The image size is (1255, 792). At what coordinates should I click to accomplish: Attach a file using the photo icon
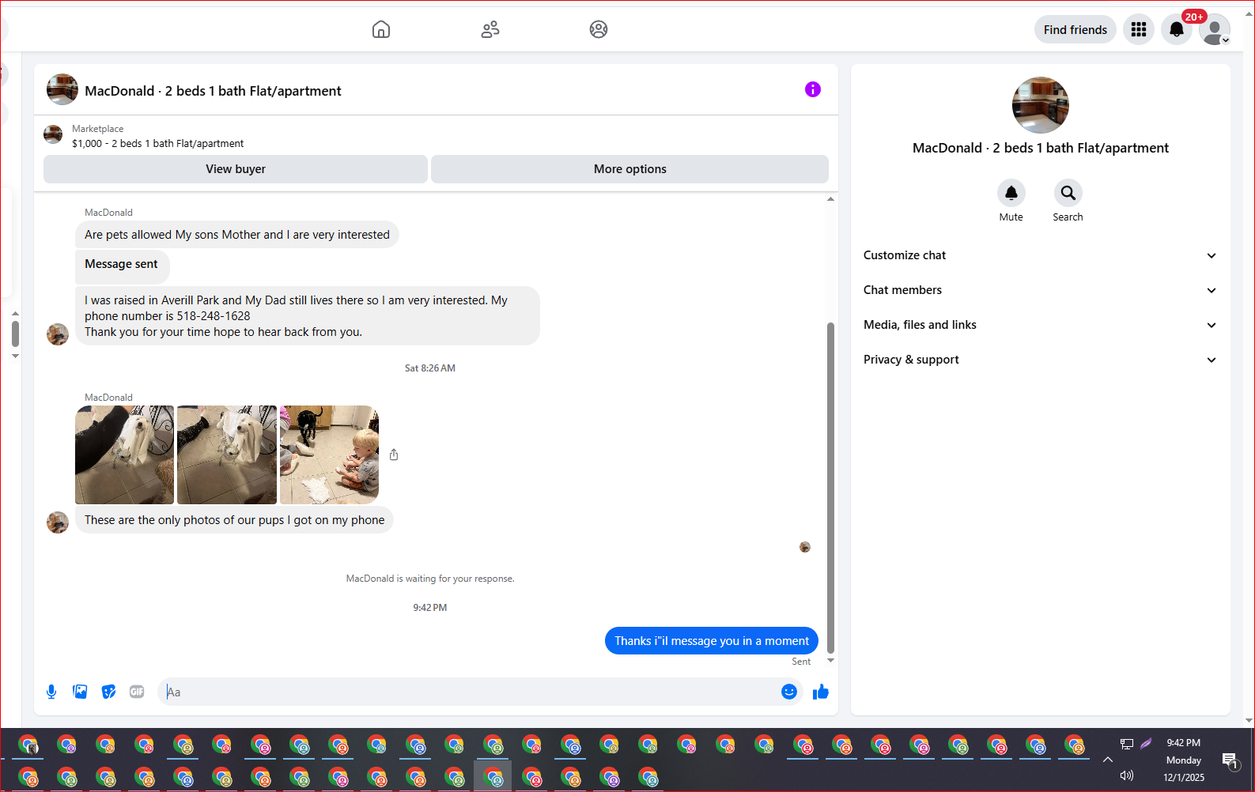tap(80, 692)
